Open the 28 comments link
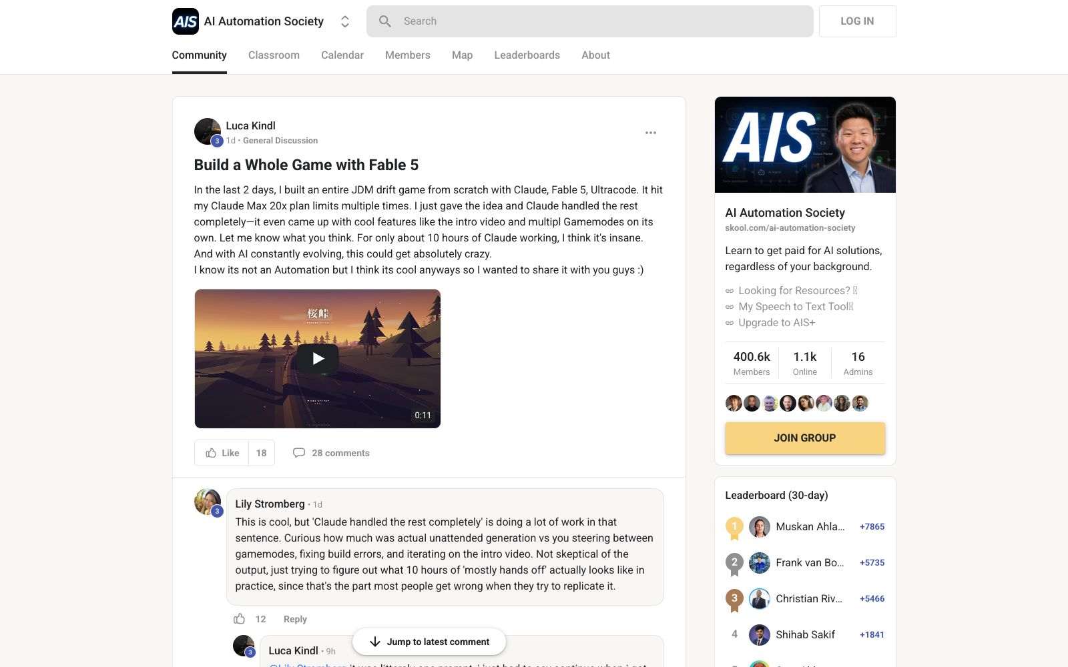The height and width of the screenshot is (667, 1068). [332, 453]
